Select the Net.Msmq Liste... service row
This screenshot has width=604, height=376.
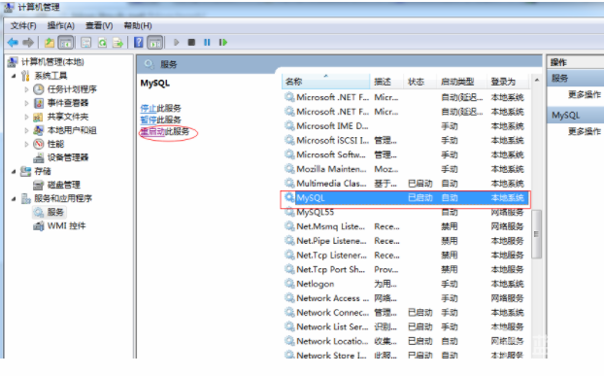tap(405, 226)
